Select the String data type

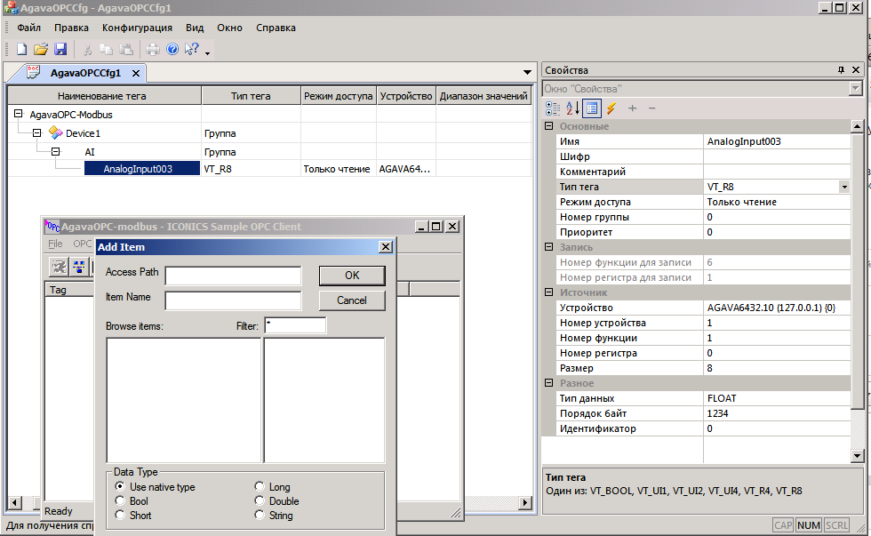point(260,515)
